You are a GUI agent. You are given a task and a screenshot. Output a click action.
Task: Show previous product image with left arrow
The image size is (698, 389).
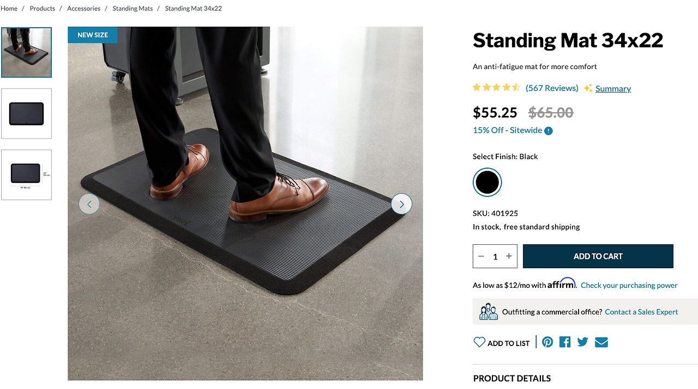89,204
